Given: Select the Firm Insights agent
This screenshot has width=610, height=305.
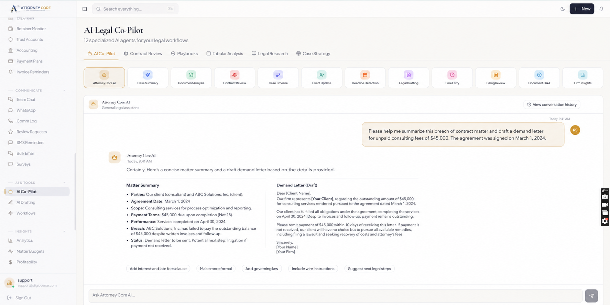Looking at the screenshot, I should point(582,78).
